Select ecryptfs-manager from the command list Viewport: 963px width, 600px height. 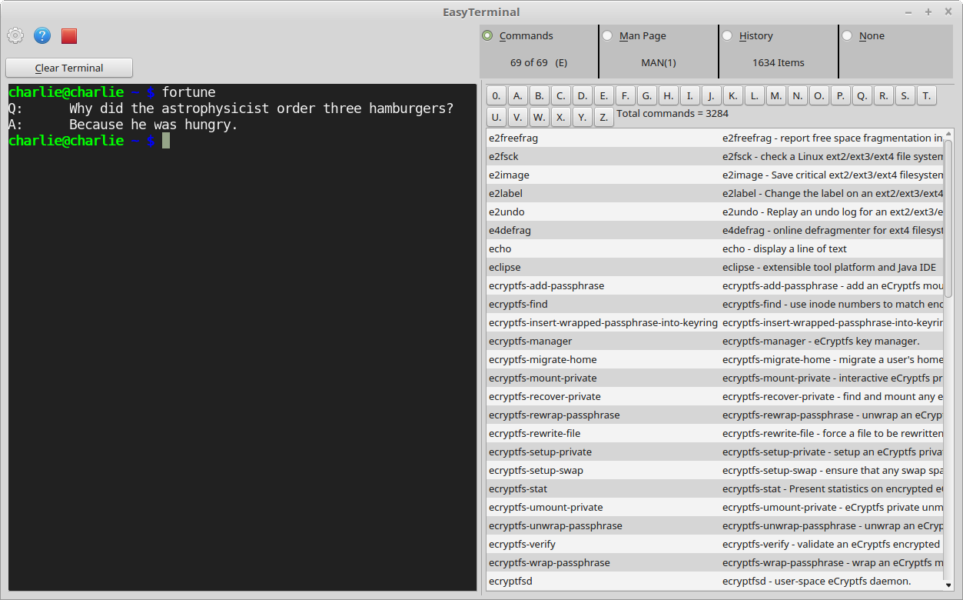pos(530,341)
